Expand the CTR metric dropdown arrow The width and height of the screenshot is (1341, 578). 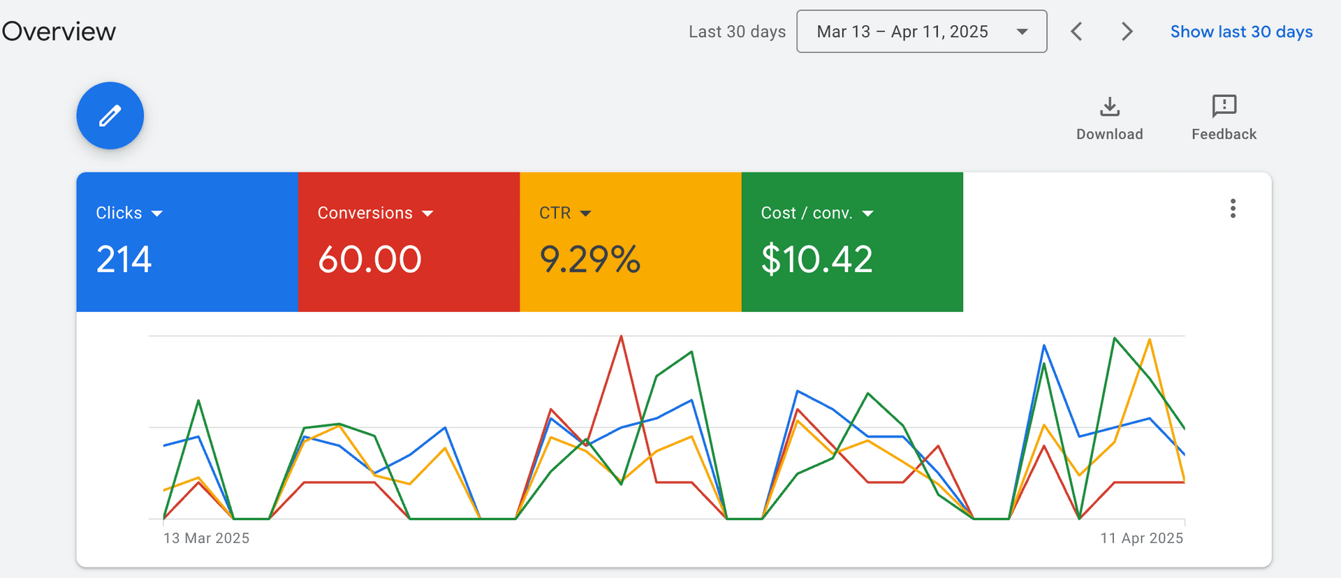(586, 214)
